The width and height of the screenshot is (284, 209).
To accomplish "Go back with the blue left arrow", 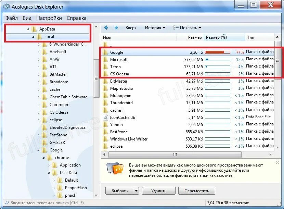I will pos(106,27).
